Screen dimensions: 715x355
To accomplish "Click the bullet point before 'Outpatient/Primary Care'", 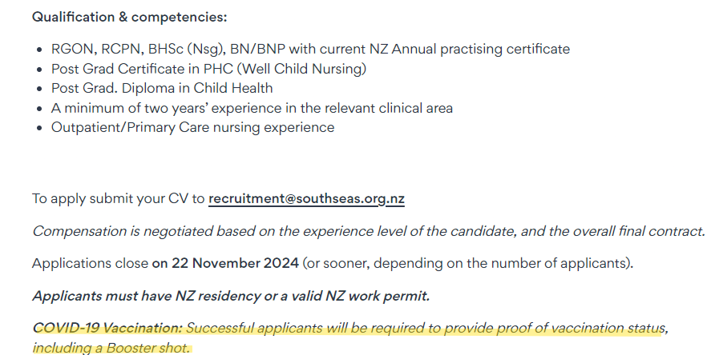I will click(x=40, y=128).
